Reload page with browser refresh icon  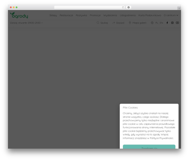(123, 7)
